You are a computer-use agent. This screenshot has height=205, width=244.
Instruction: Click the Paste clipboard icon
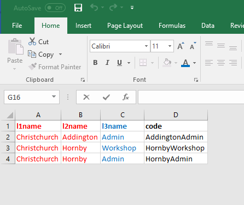click(x=15, y=46)
